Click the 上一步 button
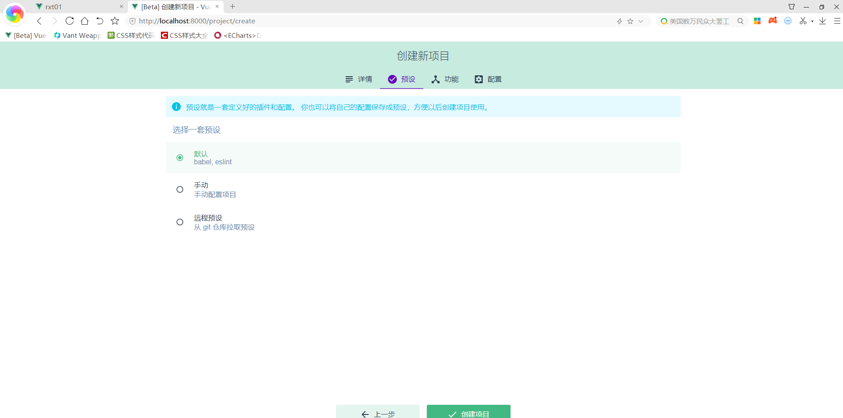Image resolution: width=843 pixels, height=418 pixels. pos(377,414)
